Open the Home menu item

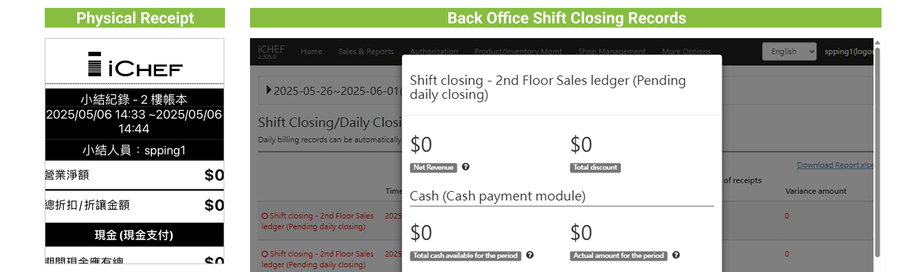tap(311, 51)
